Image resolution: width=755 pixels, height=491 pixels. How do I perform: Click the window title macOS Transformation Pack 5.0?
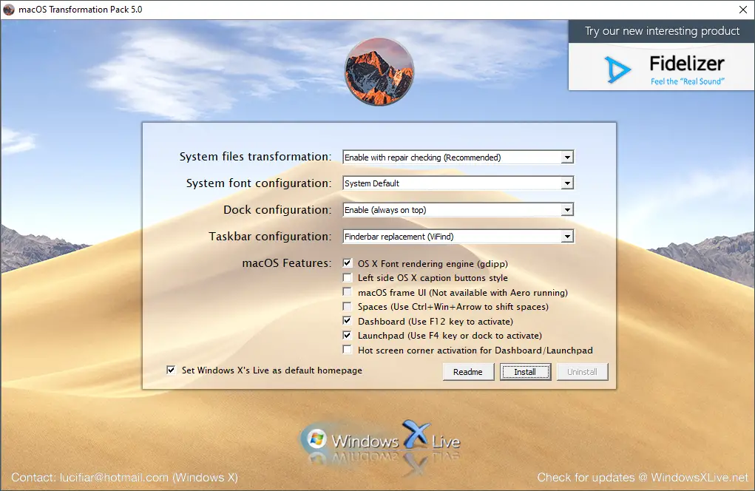81,10
